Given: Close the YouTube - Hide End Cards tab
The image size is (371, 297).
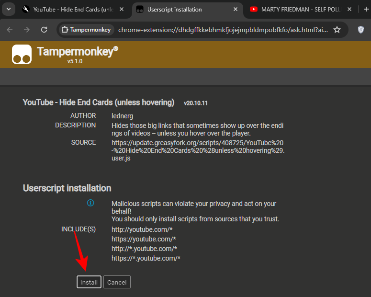Looking at the screenshot, I should click(122, 9).
